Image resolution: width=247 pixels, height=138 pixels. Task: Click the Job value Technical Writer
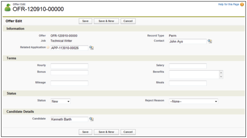coord(61,41)
